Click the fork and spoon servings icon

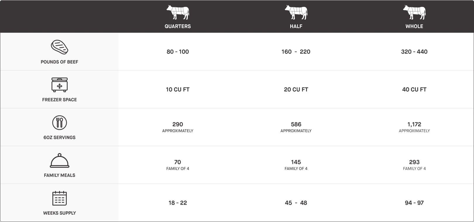click(59, 122)
